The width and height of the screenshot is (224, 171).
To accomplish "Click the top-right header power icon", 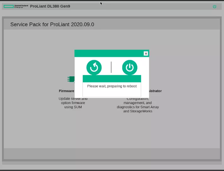I will [x=215, y=6].
